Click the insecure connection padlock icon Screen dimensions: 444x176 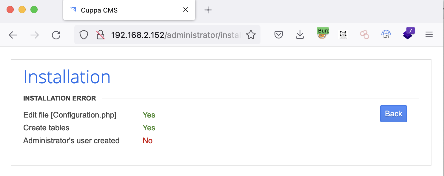[x=100, y=35]
